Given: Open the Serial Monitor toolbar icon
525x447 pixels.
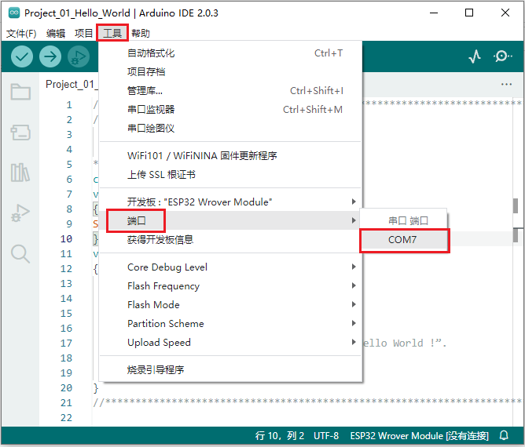Looking at the screenshot, I should click(502, 56).
